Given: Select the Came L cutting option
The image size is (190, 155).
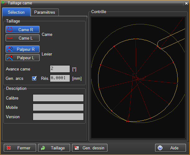Looking at the screenshot, I should 22,38.
